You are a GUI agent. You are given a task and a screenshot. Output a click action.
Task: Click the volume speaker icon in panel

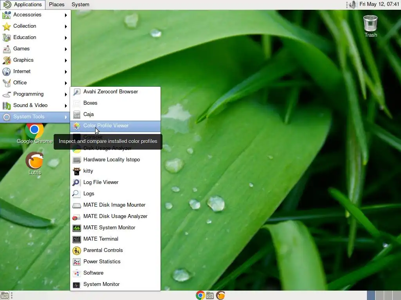353,4
